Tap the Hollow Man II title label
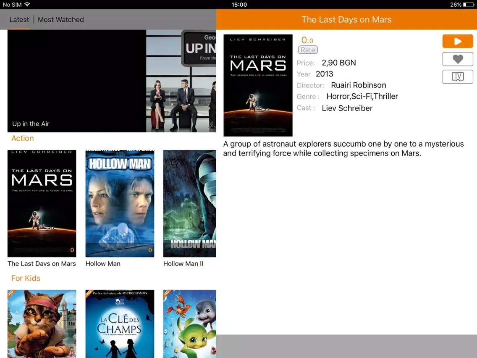 (x=183, y=263)
